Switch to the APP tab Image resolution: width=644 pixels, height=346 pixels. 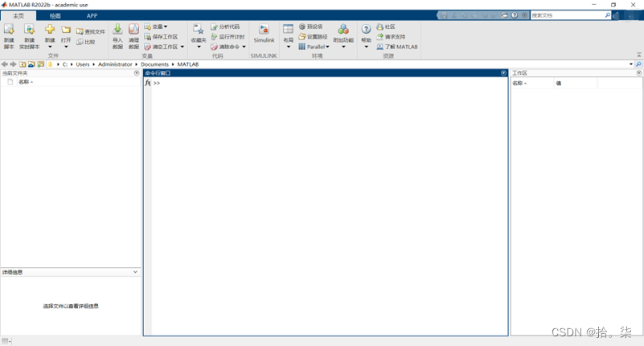[92, 15]
